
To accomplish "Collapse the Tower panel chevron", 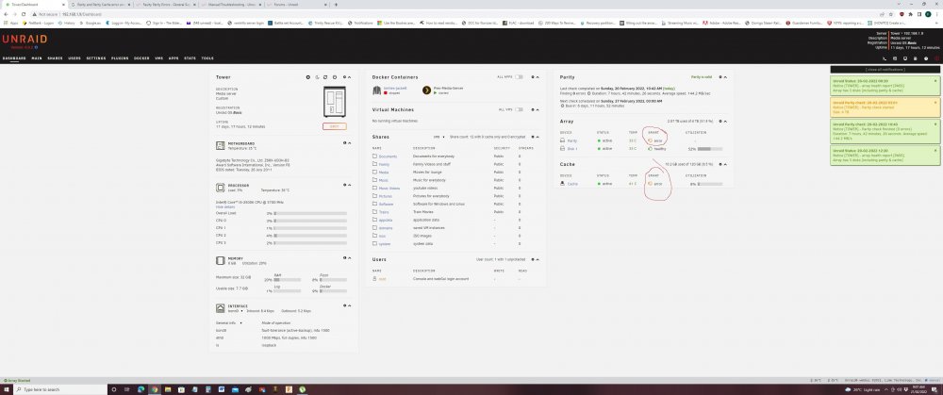I will point(350,77).
